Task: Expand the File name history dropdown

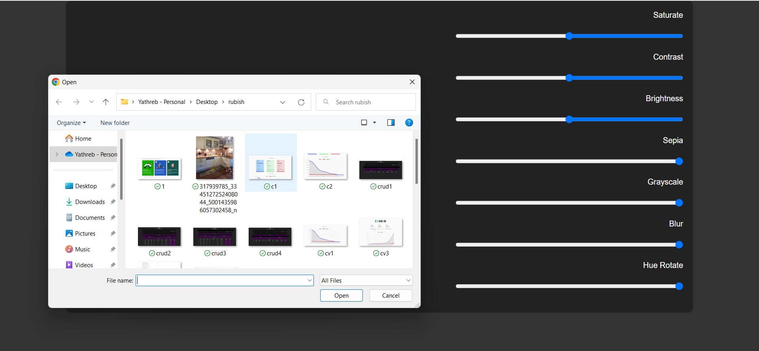Action: (x=310, y=280)
